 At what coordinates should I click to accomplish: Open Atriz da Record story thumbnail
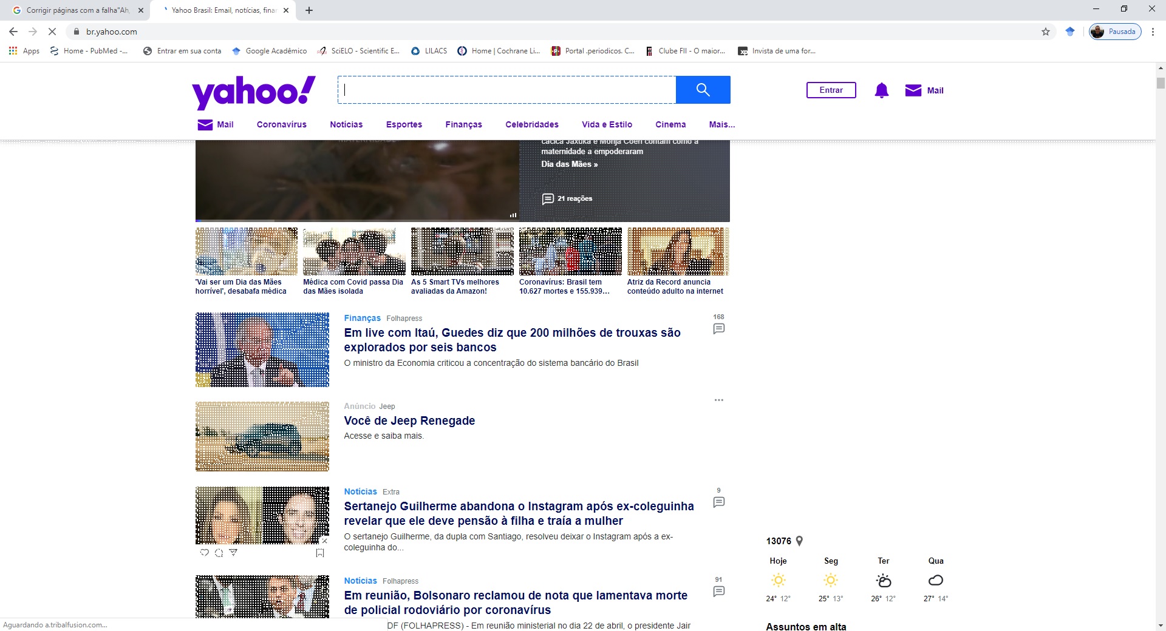pos(678,252)
